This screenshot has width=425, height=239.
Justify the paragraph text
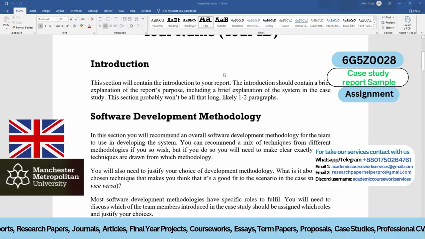115,26
